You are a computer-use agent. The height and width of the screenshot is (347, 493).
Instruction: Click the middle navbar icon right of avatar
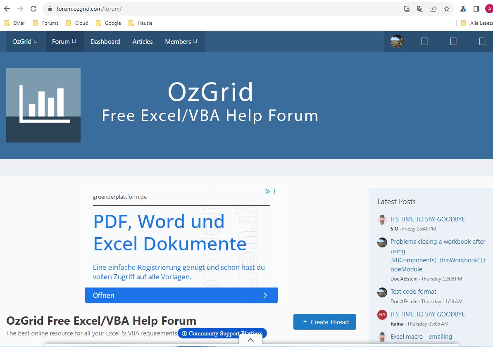[453, 41]
